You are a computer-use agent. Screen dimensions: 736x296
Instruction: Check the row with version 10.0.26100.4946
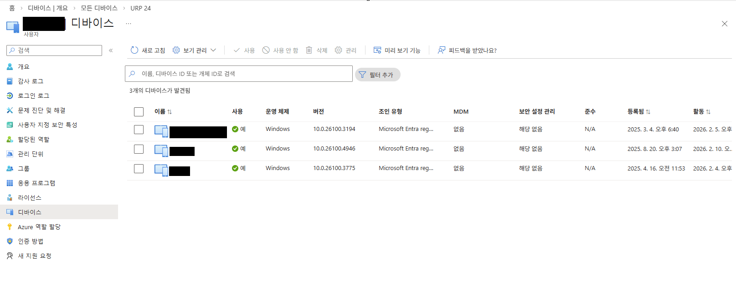coord(139,149)
